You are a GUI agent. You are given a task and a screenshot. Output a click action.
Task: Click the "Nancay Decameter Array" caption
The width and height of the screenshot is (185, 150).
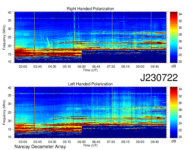[40, 147]
